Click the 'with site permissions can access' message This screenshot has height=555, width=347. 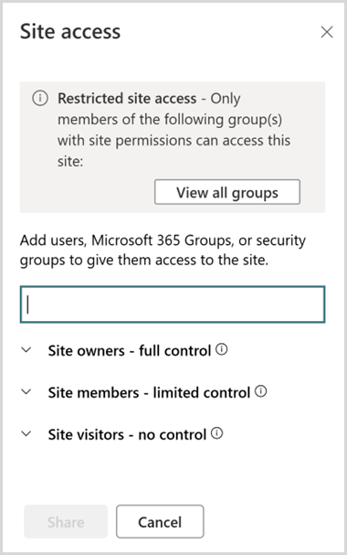click(173, 141)
